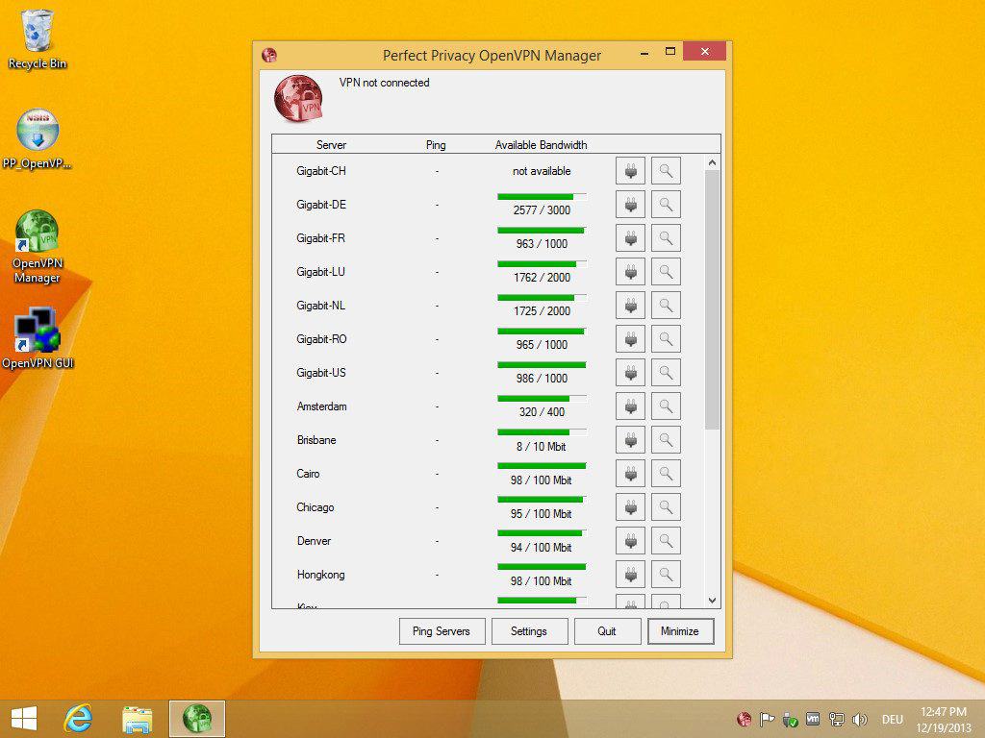The width and height of the screenshot is (985, 738).
Task: Inspect Gigabit-NL with magnifier icon
Action: tap(666, 306)
